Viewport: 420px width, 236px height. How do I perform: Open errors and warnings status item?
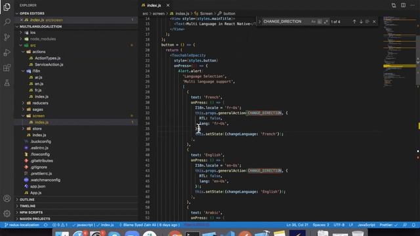(60, 225)
